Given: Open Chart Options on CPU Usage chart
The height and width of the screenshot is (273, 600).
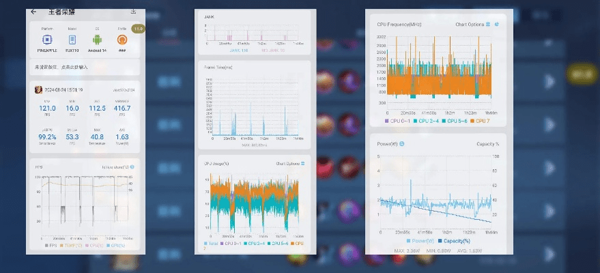Looking at the screenshot, I should (x=291, y=164).
